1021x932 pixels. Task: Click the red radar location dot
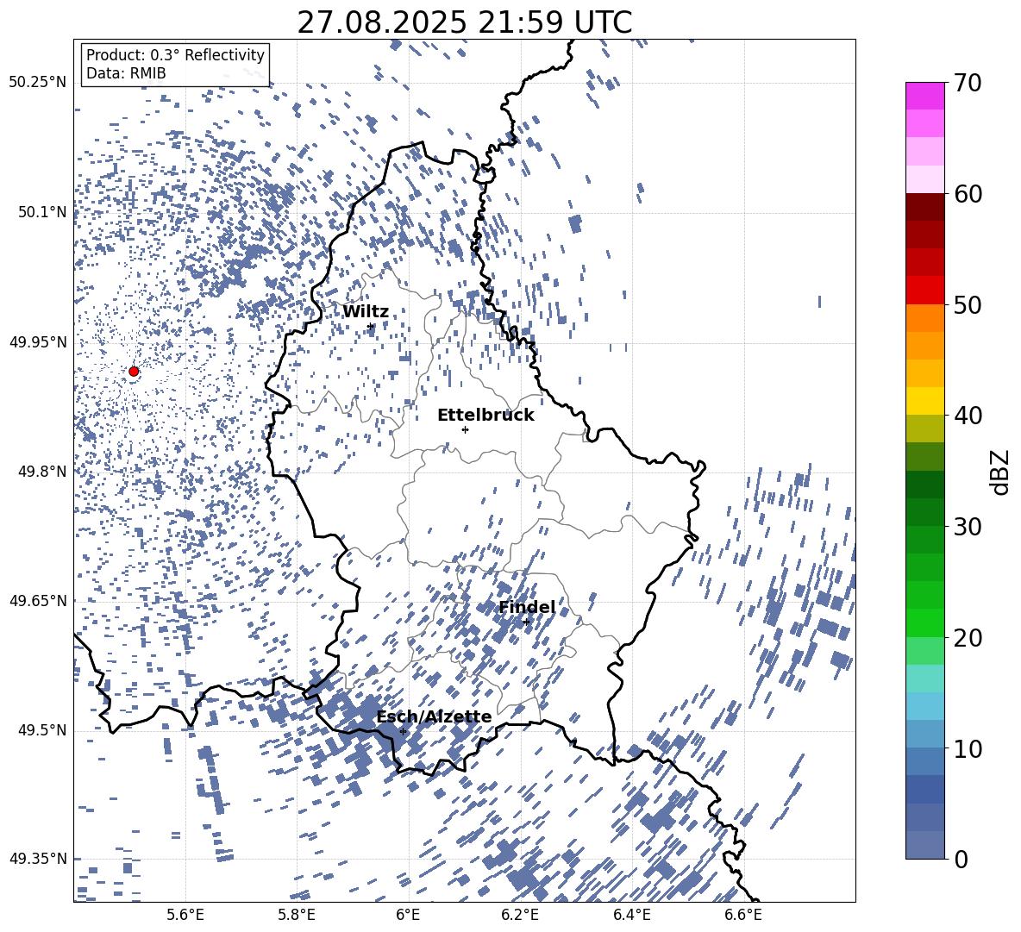point(134,372)
